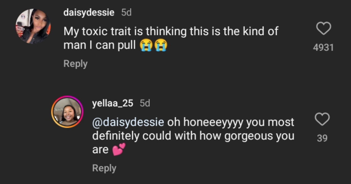Click the first crying emoji
This screenshot has width=351, height=184.
[x=146, y=45]
